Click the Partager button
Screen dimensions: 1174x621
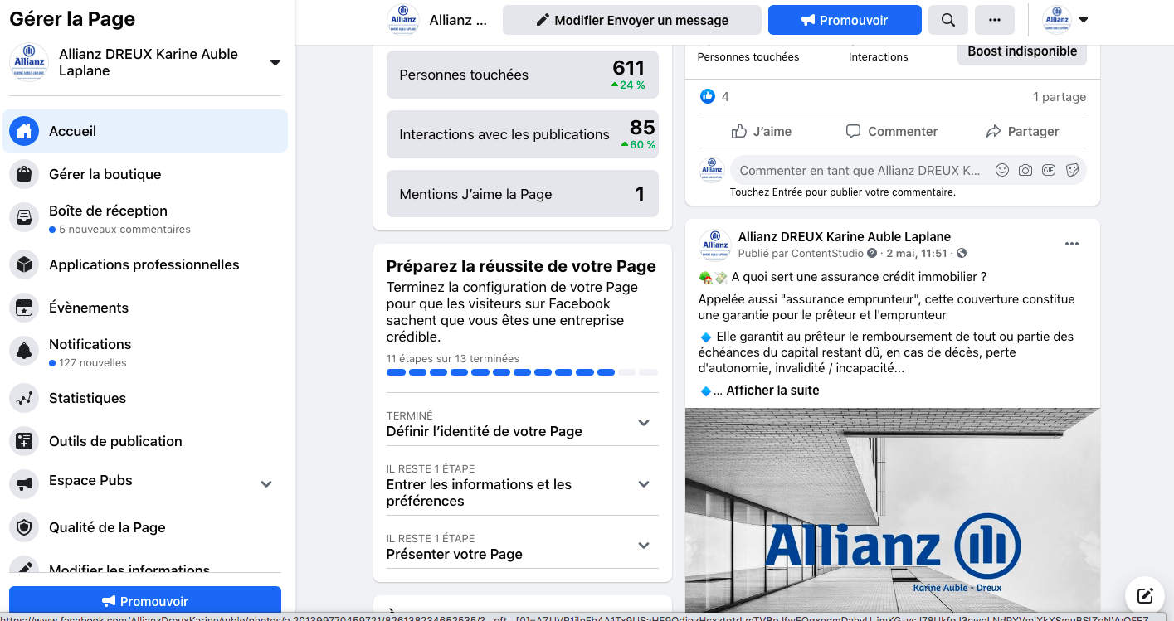pos(1022,131)
